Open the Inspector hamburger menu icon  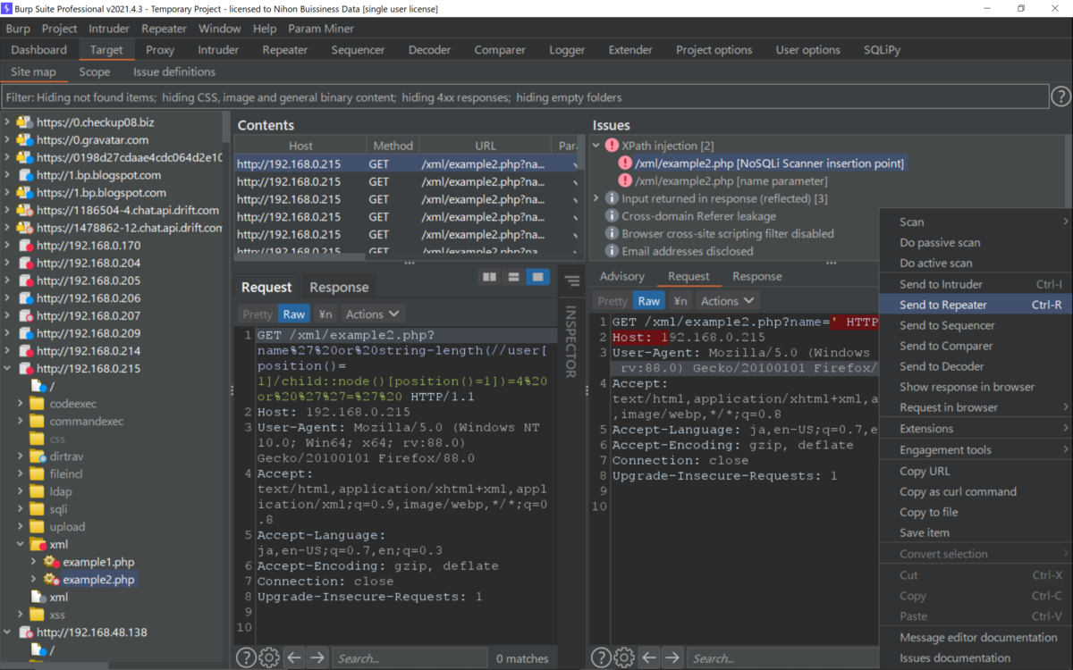point(572,281)
